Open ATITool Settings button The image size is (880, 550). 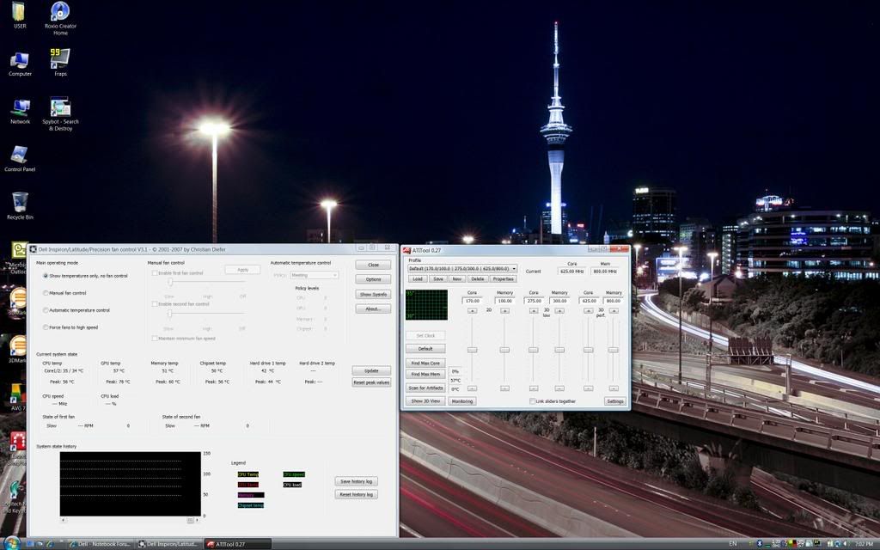[x=615, y=401]
